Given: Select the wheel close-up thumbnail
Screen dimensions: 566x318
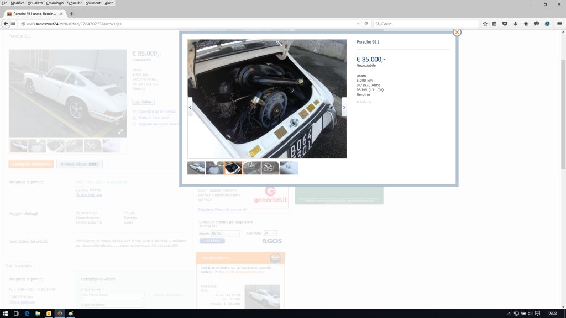Looking at the screenshot, I should (x=270, y=168).
